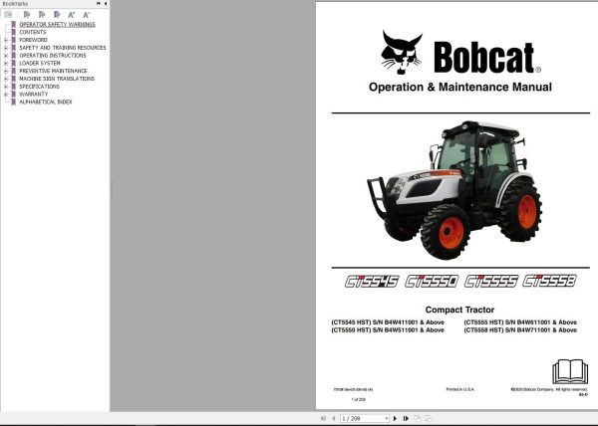Click the tractor photo on the cover page

point(454,190)
